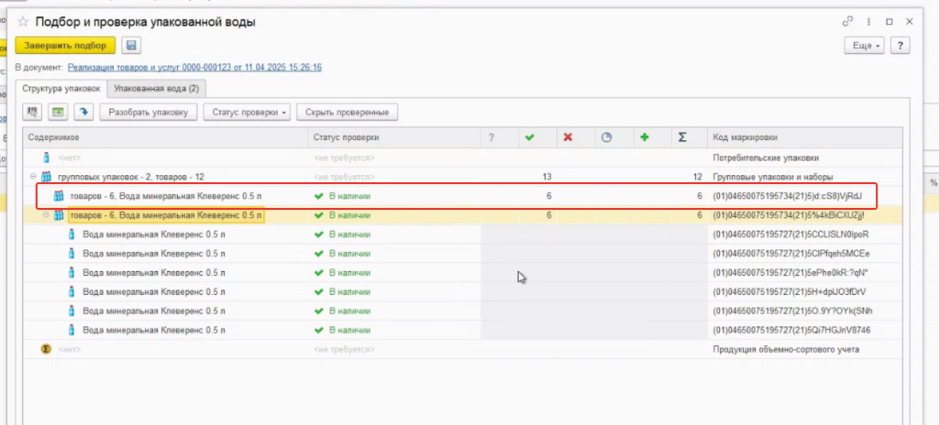This screenshot has height=425, width=939.
Task: Open the Реализация товаров и услуг document link
Action: 193,68
